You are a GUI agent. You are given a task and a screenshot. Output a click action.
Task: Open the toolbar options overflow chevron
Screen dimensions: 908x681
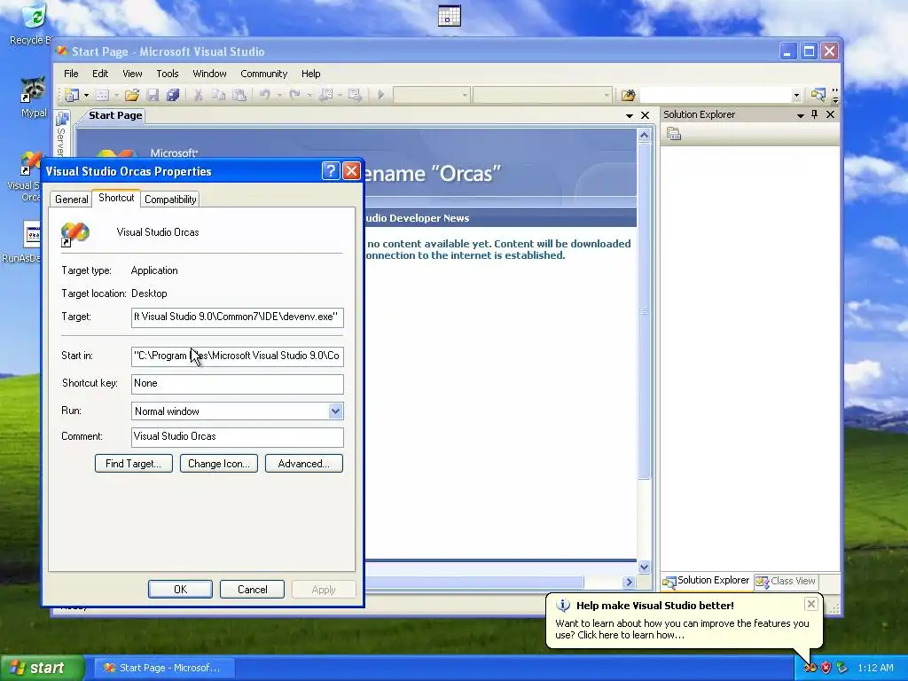[x=835, y=96]
